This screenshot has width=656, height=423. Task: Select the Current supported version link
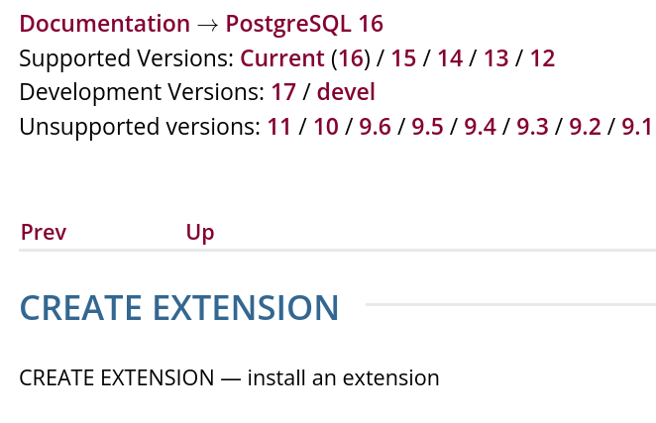tap(282, 58)
